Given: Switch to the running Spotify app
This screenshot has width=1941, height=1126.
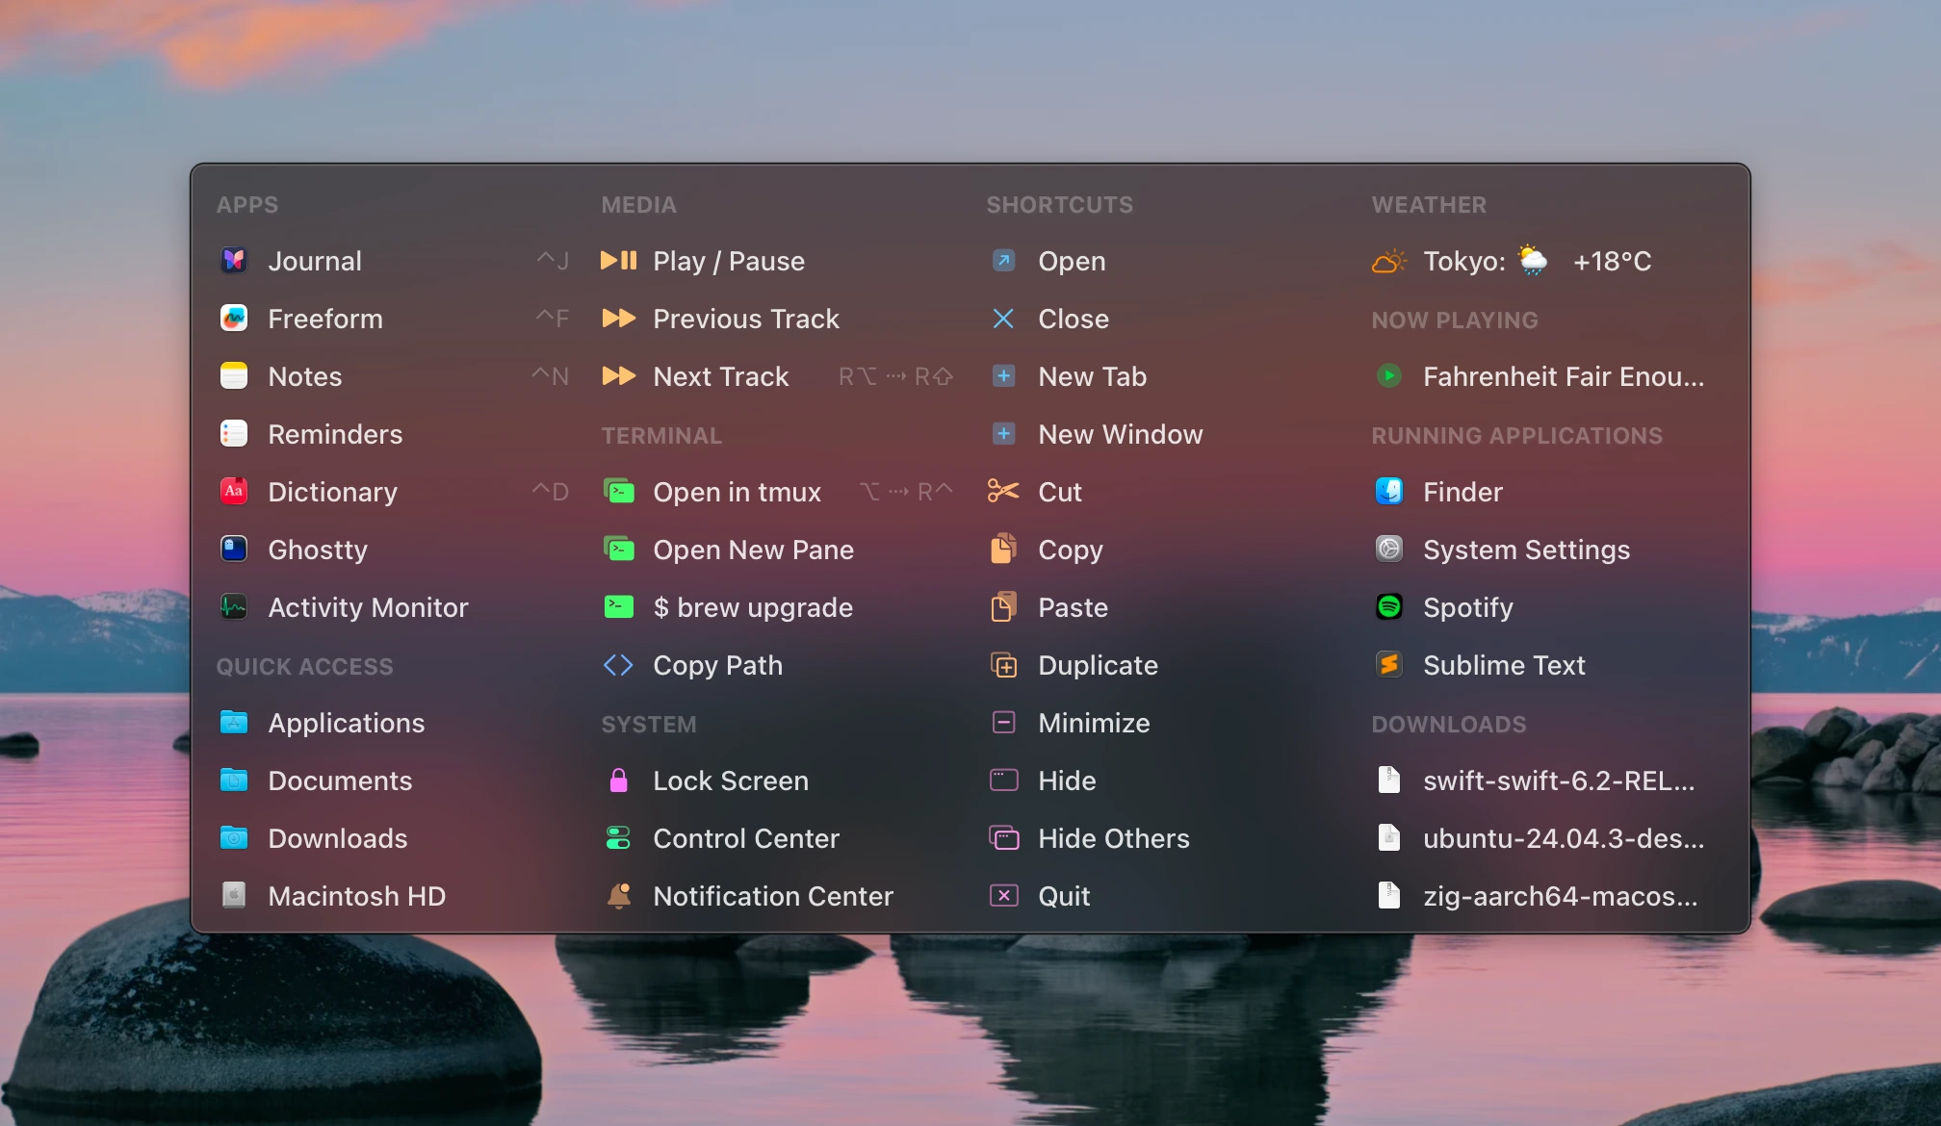Looking at the screenshot, I should (x=1468, y=607).
